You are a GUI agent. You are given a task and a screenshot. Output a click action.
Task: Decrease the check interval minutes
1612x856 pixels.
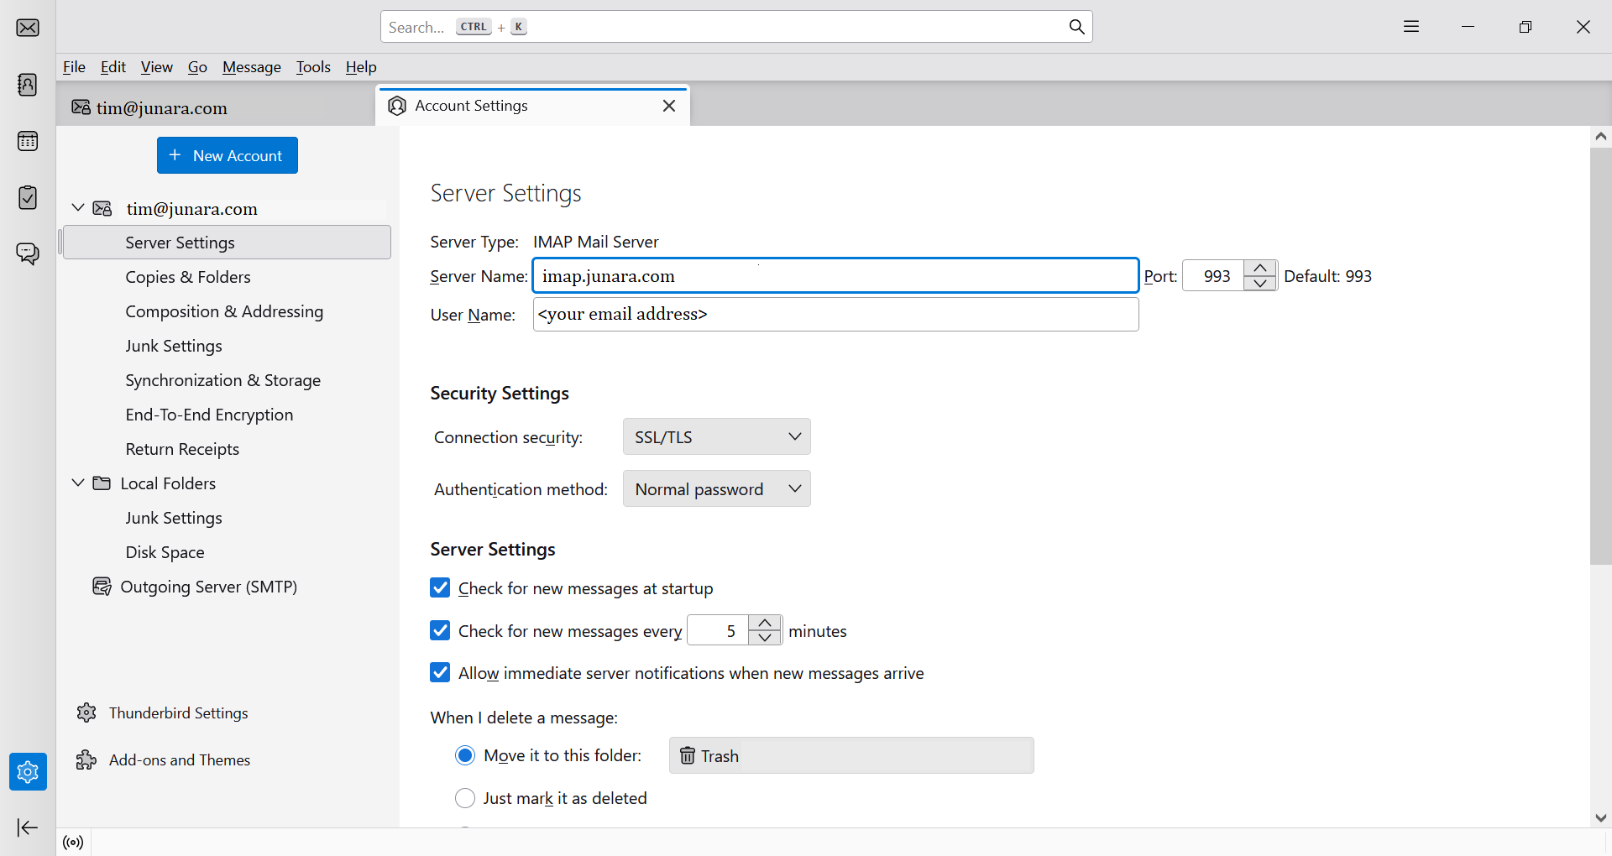pyautogui.click(x=765, y=638)
